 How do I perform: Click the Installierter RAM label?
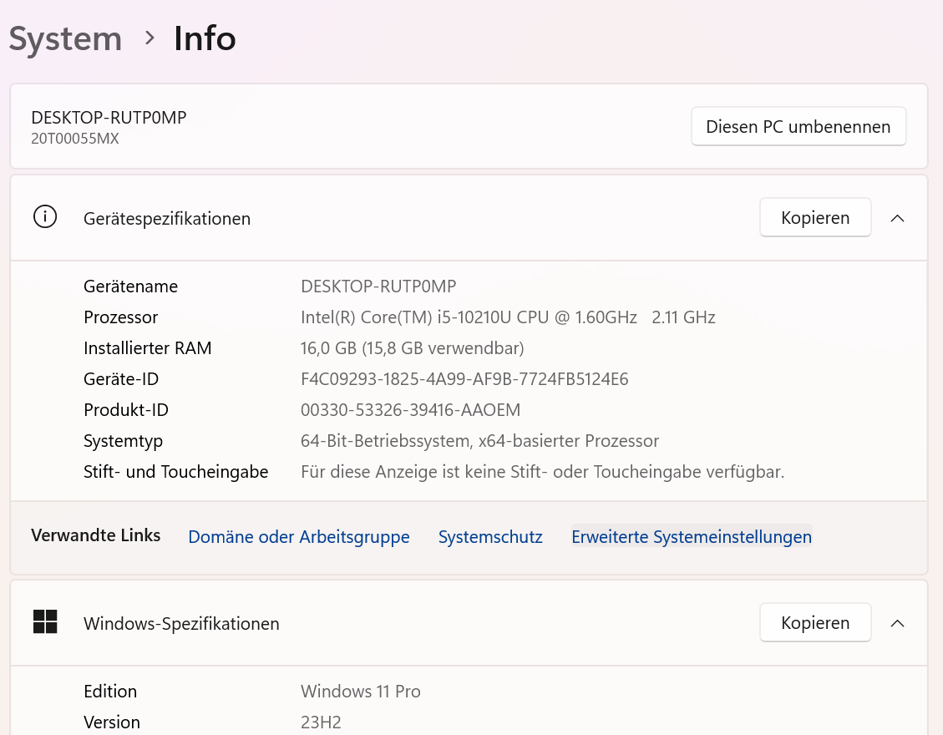click(147, 348)
